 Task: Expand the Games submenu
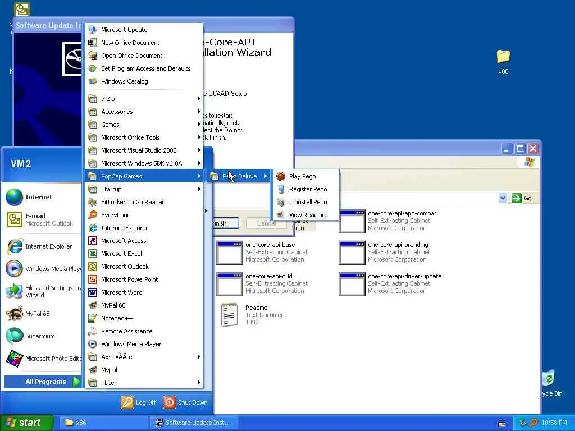pos(144,125)
